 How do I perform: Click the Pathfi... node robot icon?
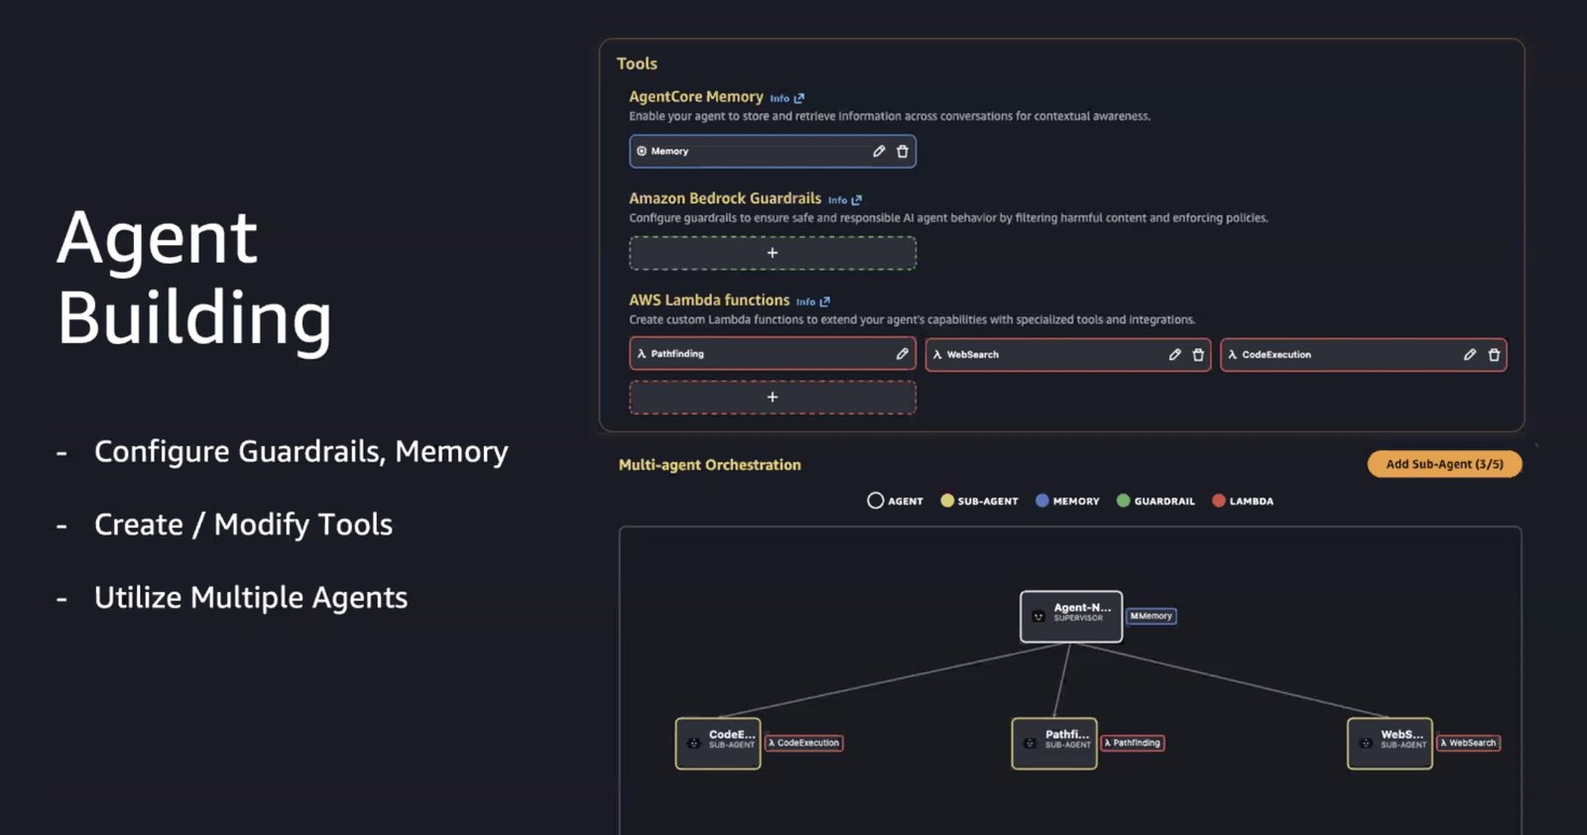(1030, 744)
